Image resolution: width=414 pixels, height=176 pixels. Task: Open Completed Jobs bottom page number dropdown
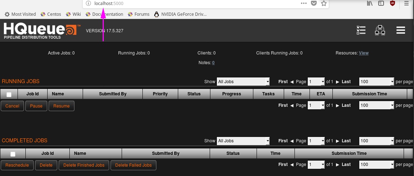[316, 165]
